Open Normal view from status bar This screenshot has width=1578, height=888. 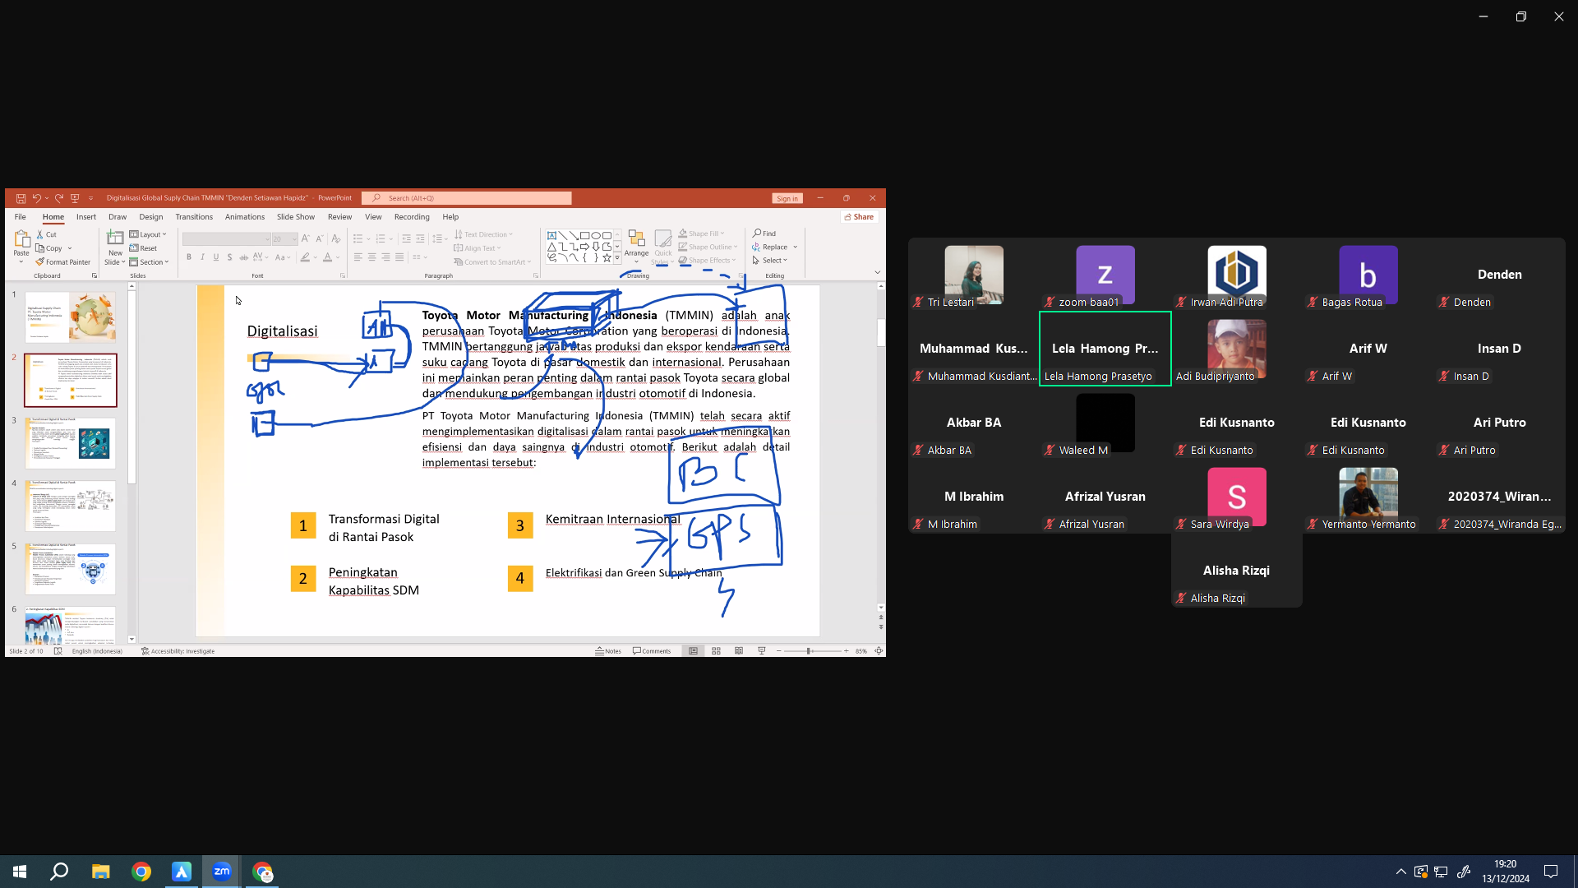[x=694, y=651]
